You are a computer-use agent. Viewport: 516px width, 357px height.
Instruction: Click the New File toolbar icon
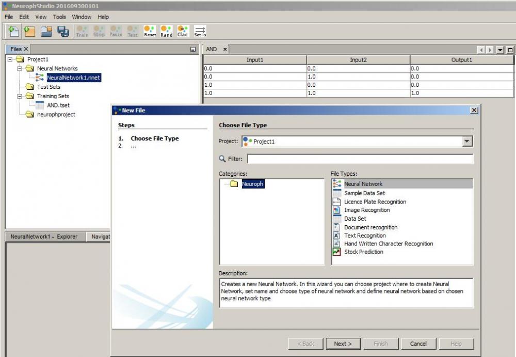click(x=14, y=32)
